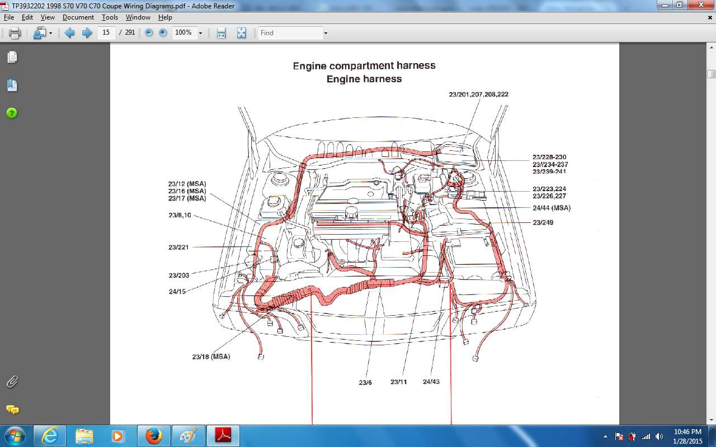Enable fit-width scrolling mode icon

click(221, 33)
